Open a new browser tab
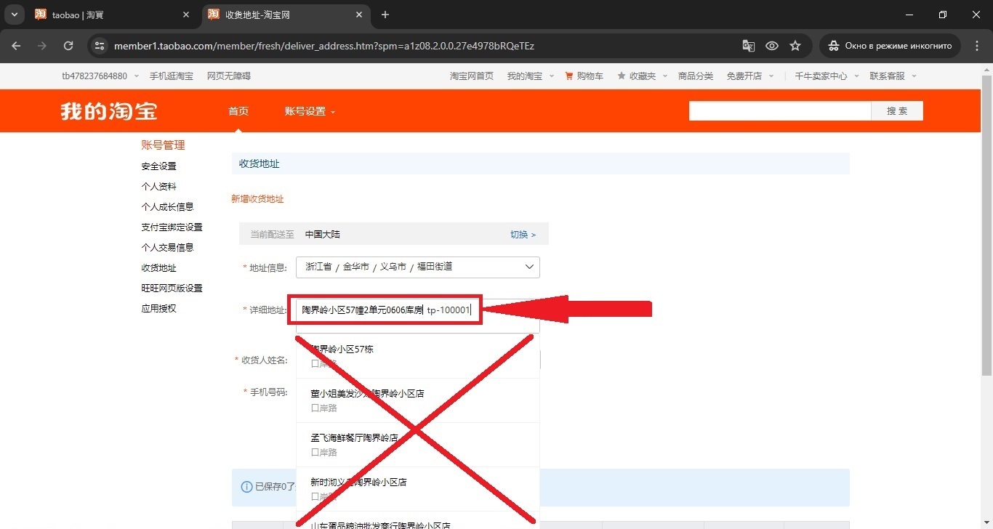Screen dimensions: 993x529 coord(385,15)
